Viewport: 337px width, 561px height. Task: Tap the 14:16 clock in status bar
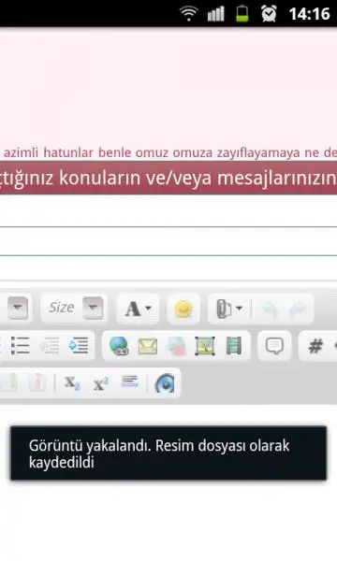pos(310,14)
